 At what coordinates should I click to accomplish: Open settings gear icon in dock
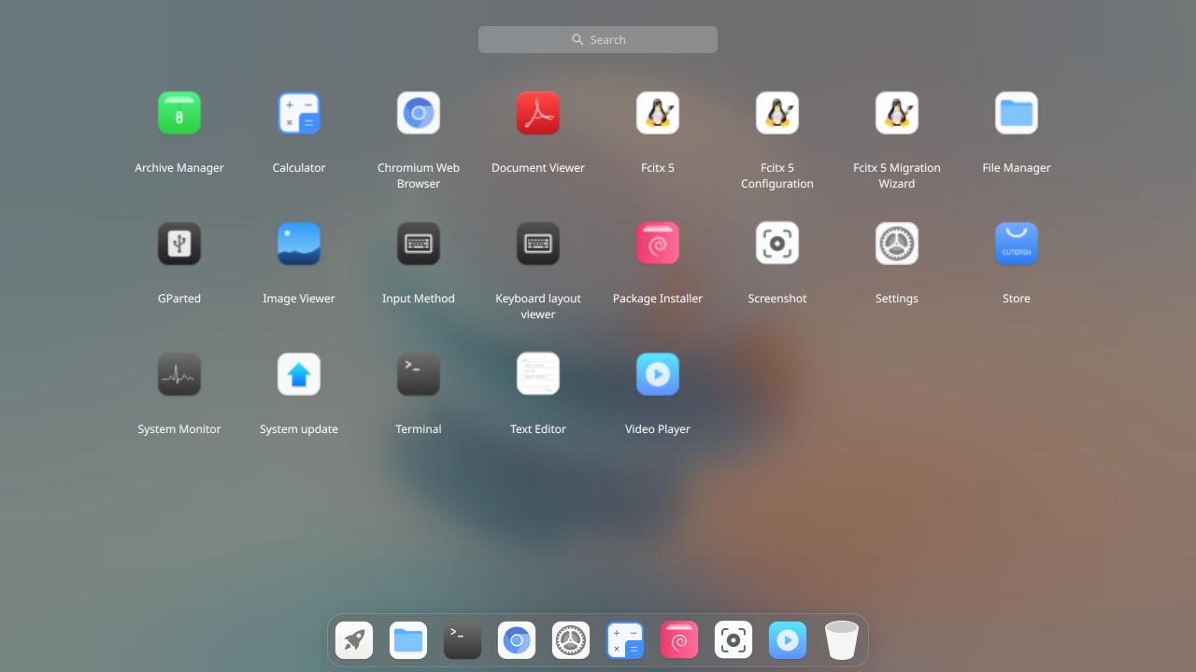pos(571,640)
